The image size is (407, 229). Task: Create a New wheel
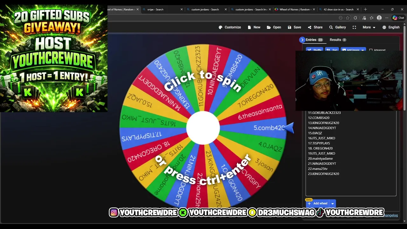point(254,27)
